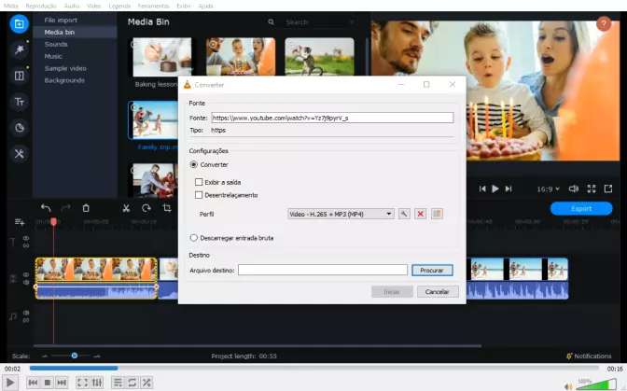Click VLC fullscreen toggle button
The height and width of the screenshot is (391, 627).
(82, 383)
